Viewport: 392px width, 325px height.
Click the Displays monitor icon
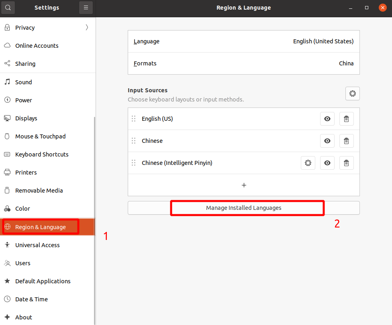[7, 118]
